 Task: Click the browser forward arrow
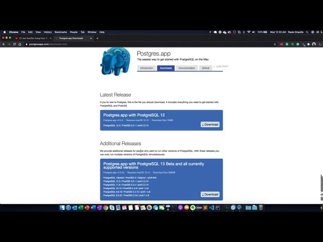[9, 44]
